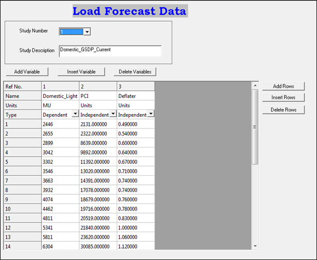Select cell with value 4811
This screenshot has height=260, width=317.
(60, 218)
